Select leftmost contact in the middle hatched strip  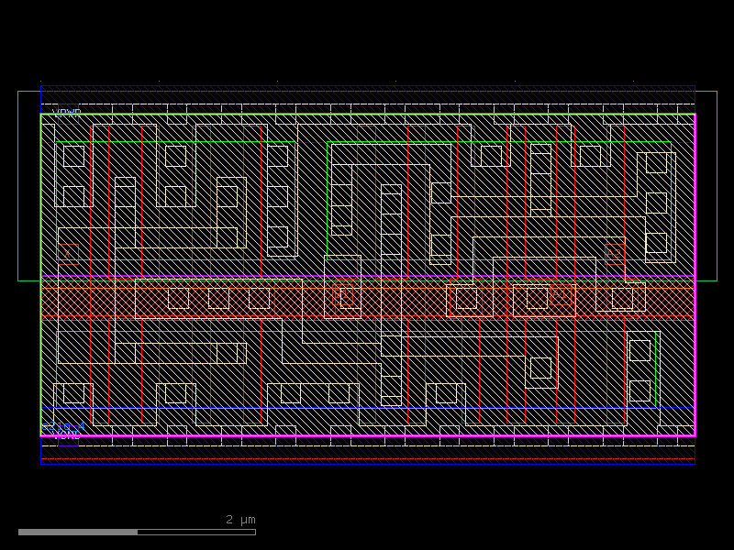coord(178,298)
